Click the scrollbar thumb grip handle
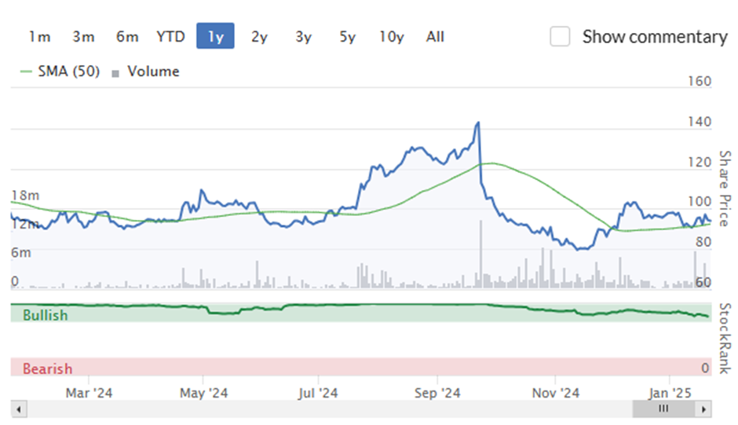 pyautogui.click(x=663, y=409)
